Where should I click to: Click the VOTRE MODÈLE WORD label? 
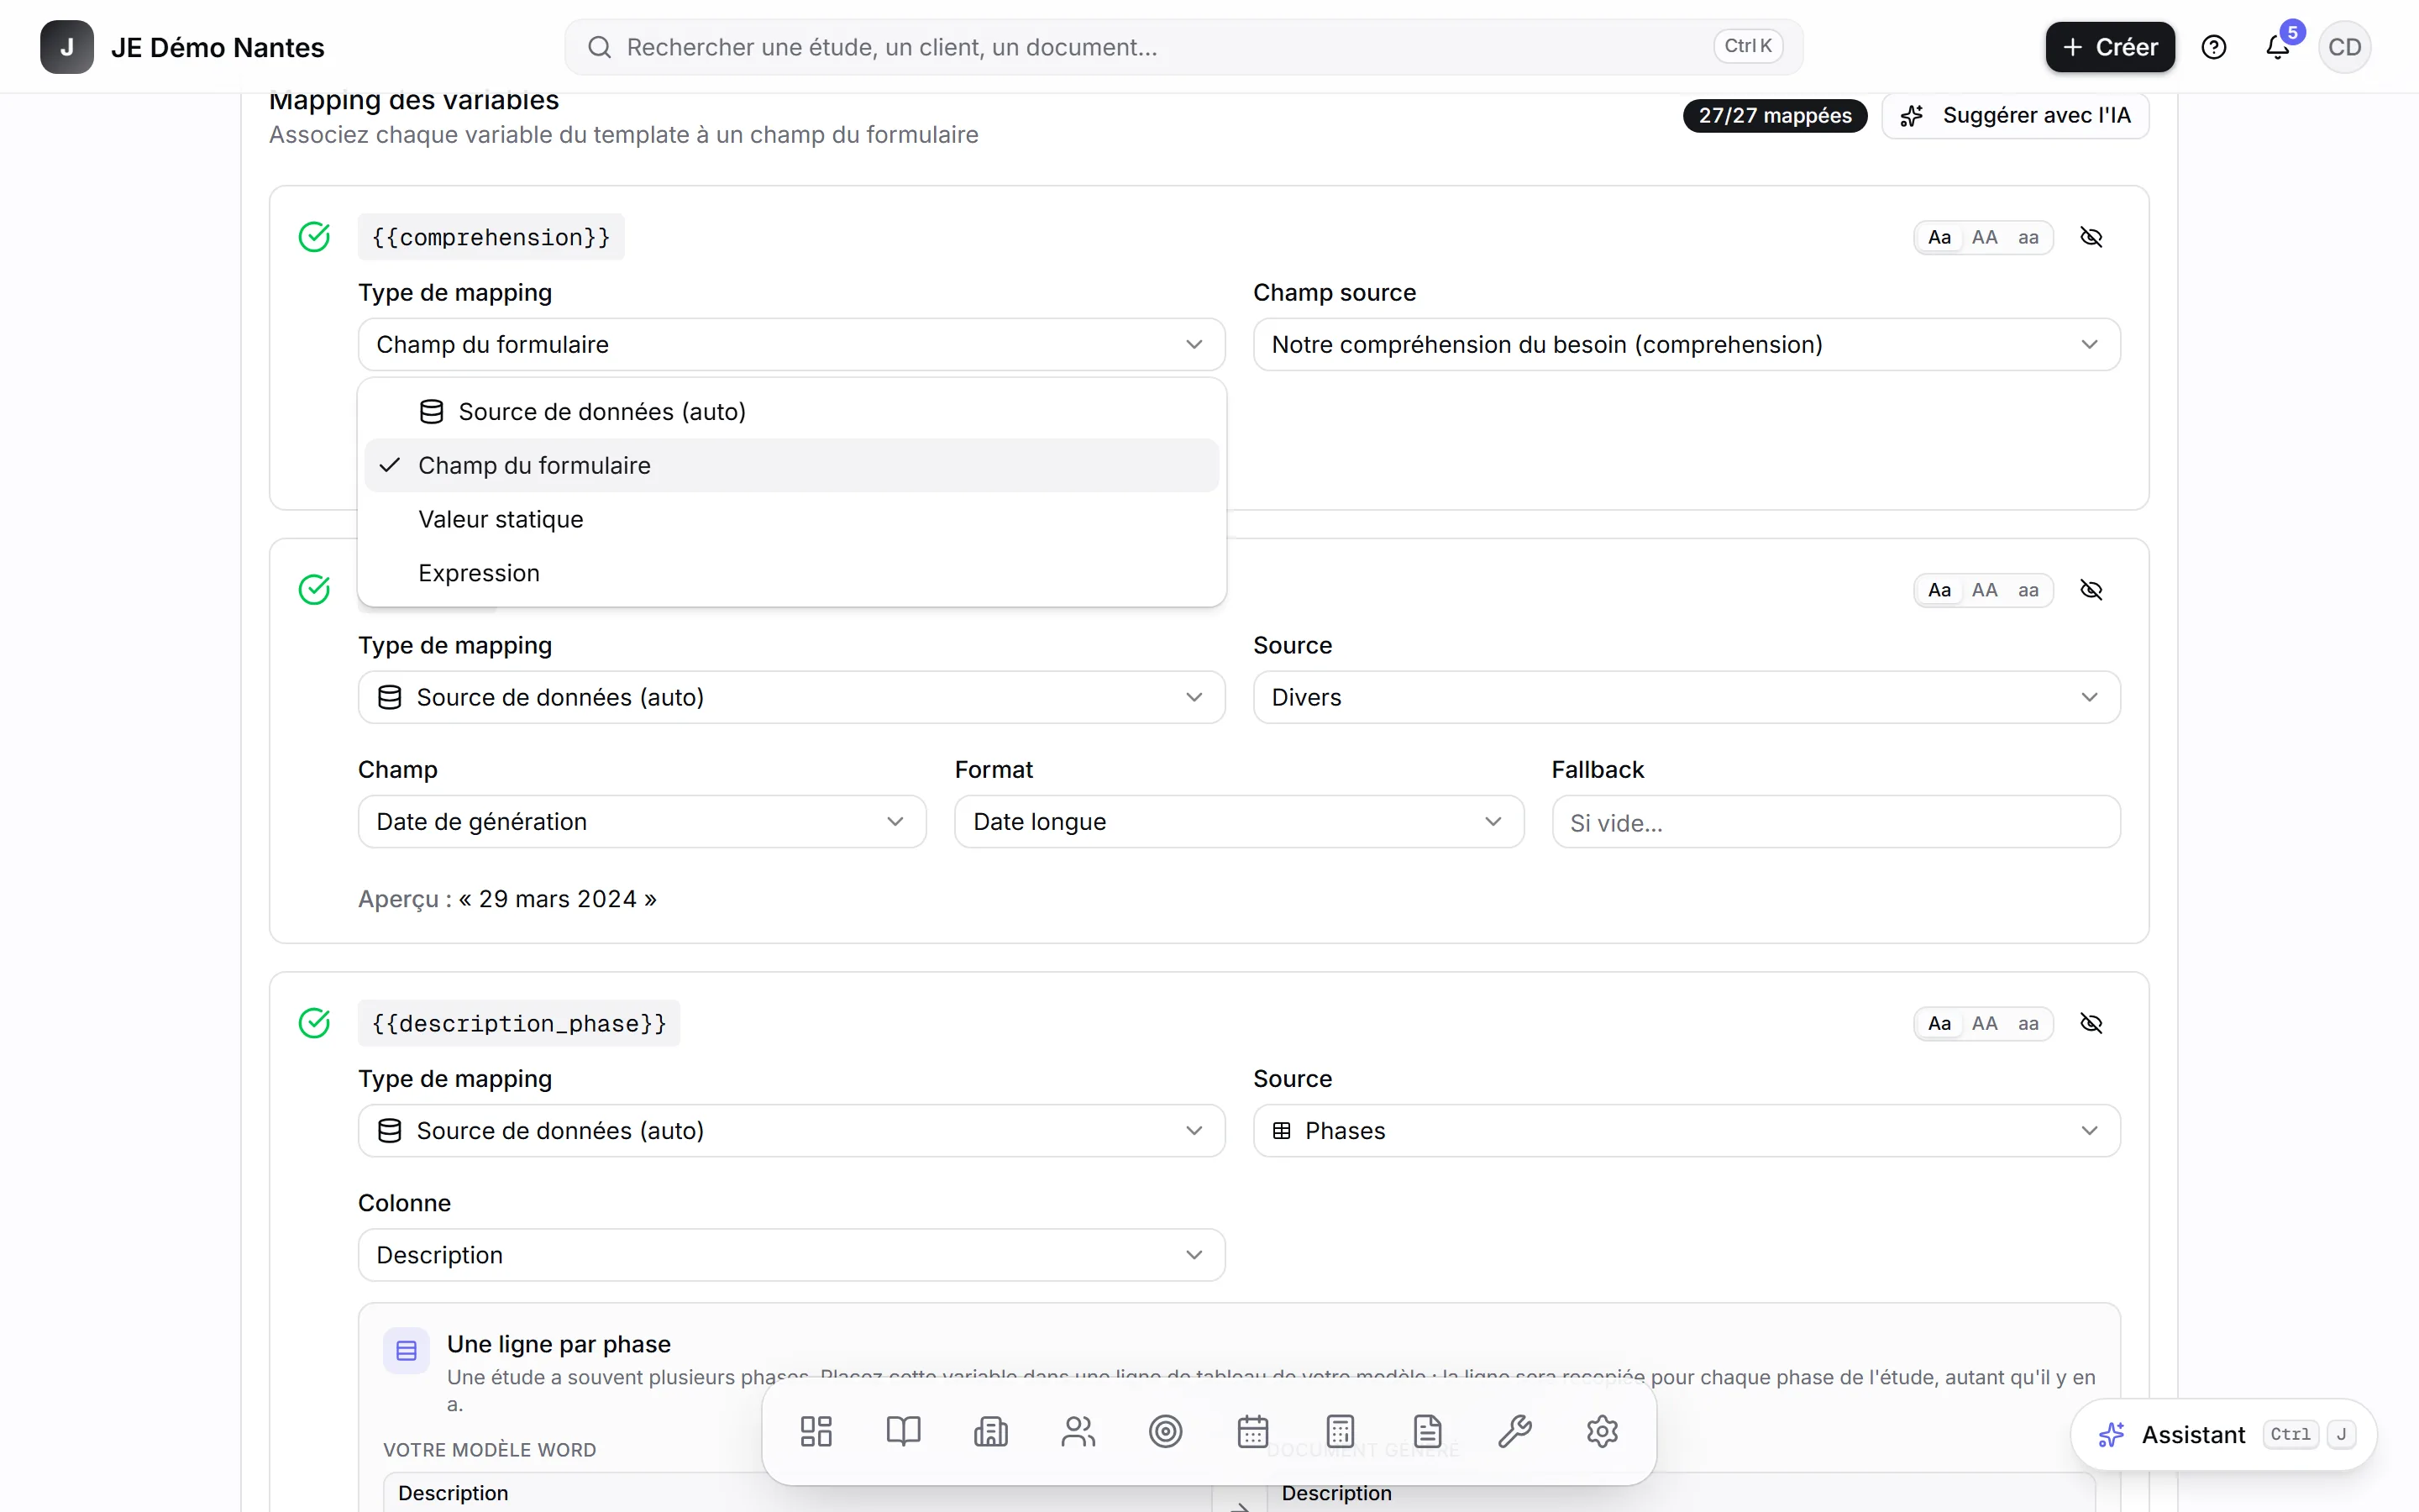pos(490,1450)
